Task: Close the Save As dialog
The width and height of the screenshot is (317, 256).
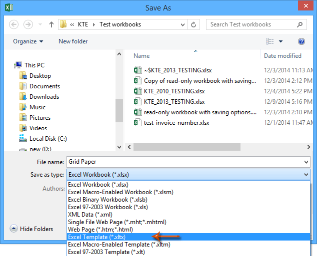Action: pyautogui.click(x=305, y=5)
